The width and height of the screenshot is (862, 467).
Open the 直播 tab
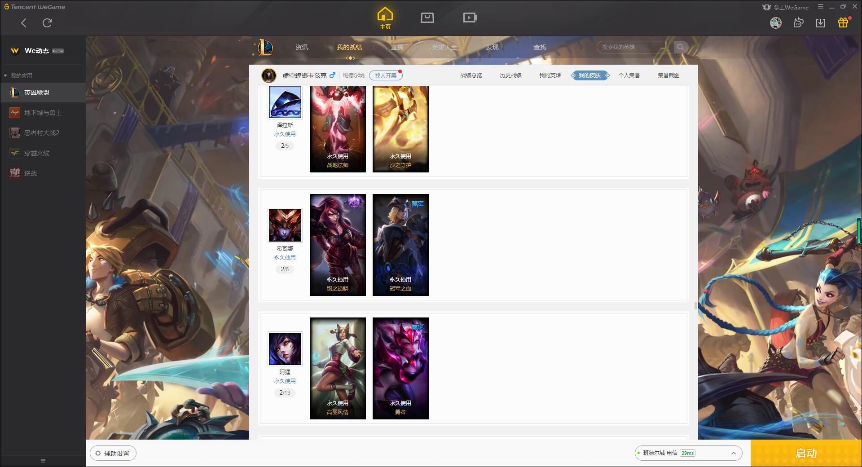click(397, 47)
